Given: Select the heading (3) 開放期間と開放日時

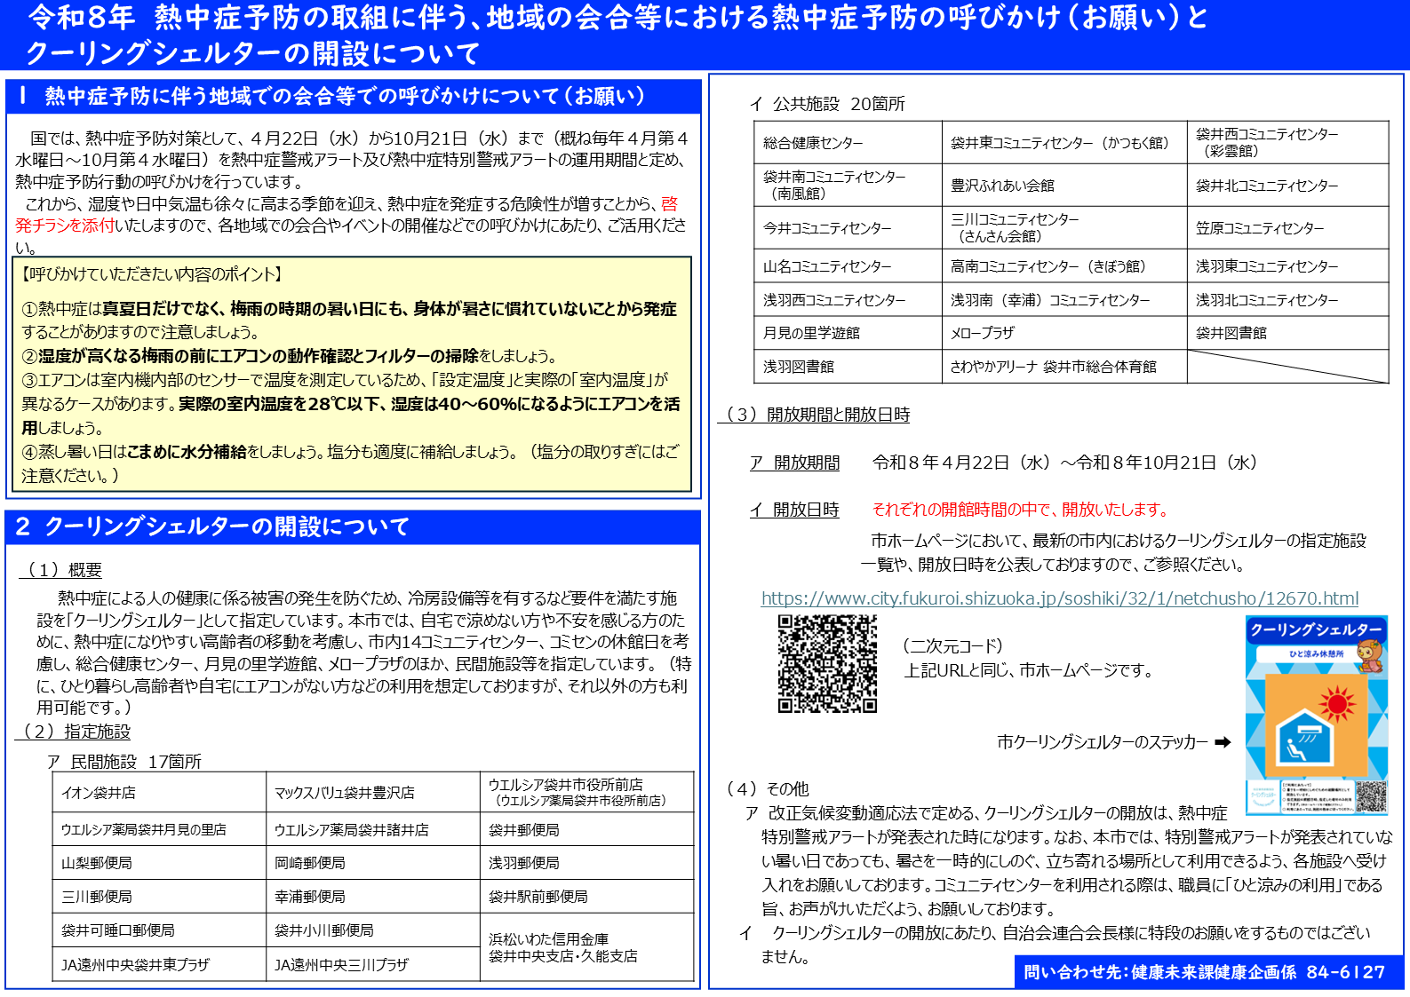Looking at the screenshot, I should click(814, 415).
